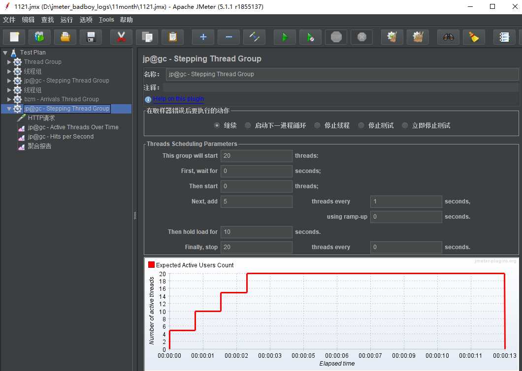Screen dimensions: 522x371
Task: Click the Finally, stop threads field
Action: tap(257, 247)
